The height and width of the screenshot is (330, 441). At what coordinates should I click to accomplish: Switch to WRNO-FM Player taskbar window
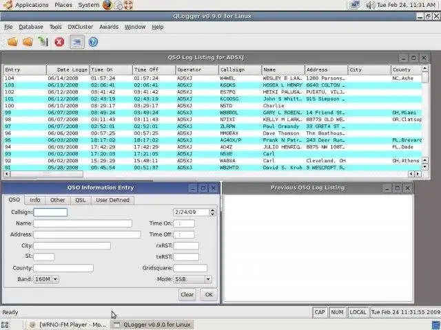coord(68,324)
